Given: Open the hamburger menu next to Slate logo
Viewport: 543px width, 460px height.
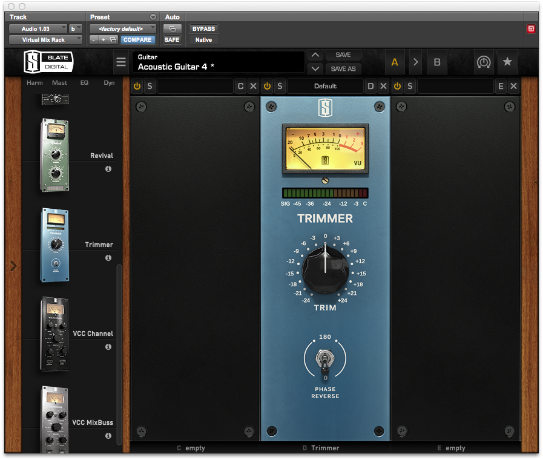Looking at the screenshot, I should tap(121, 62).
